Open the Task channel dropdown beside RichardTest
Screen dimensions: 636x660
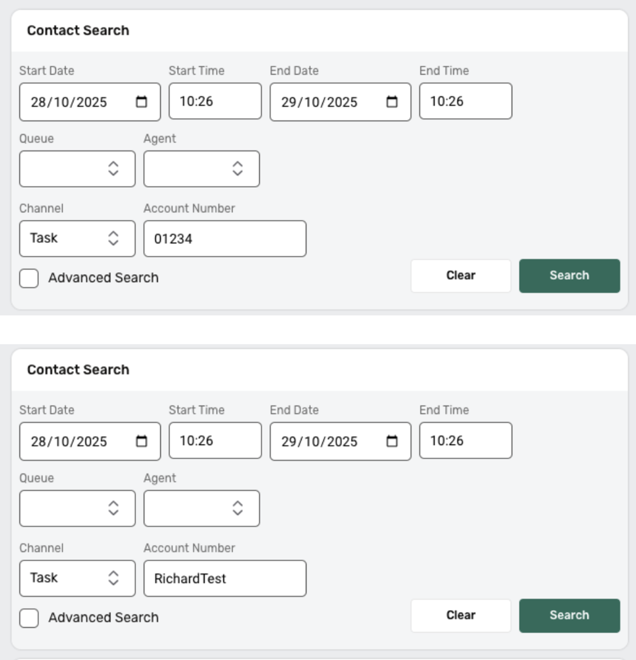(x=77, y=578)
